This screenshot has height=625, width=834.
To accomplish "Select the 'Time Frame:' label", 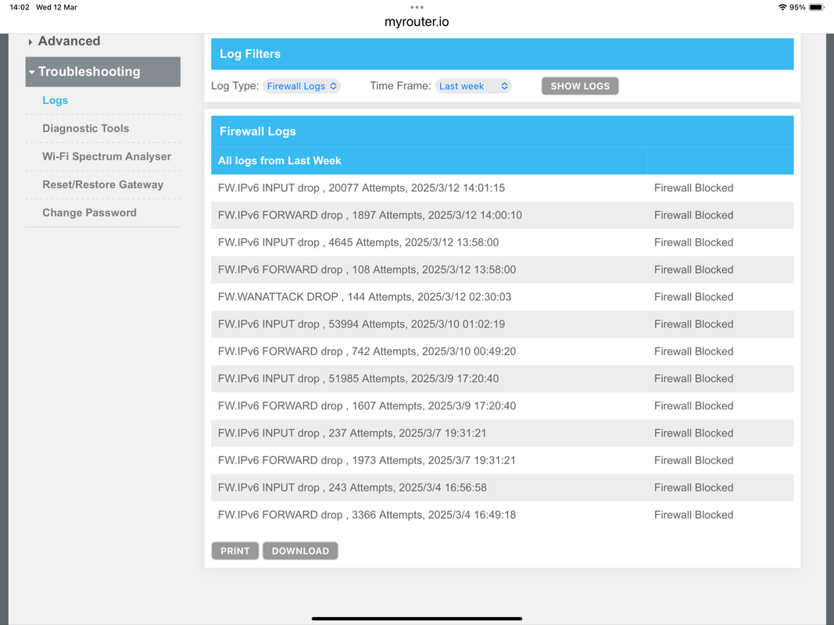I will click(x=400, y=86).
